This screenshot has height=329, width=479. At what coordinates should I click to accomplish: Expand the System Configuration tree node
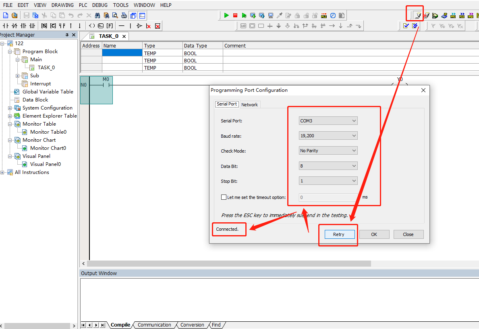coord(10,108)
